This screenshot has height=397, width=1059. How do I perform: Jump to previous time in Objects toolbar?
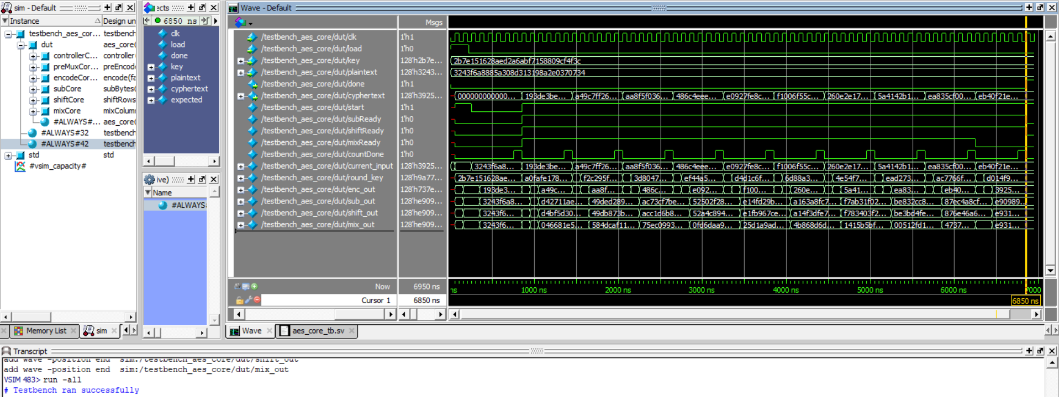tap(147, 21)
